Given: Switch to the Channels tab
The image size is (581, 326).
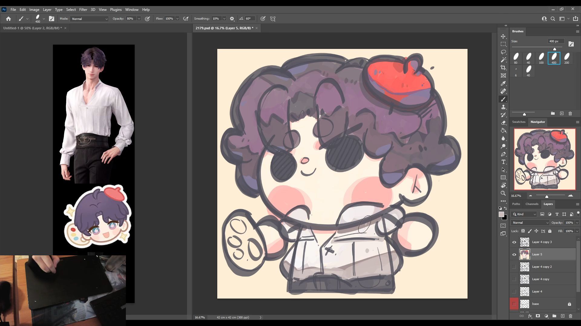Looking at the screenshot, I should click(532, 204).
